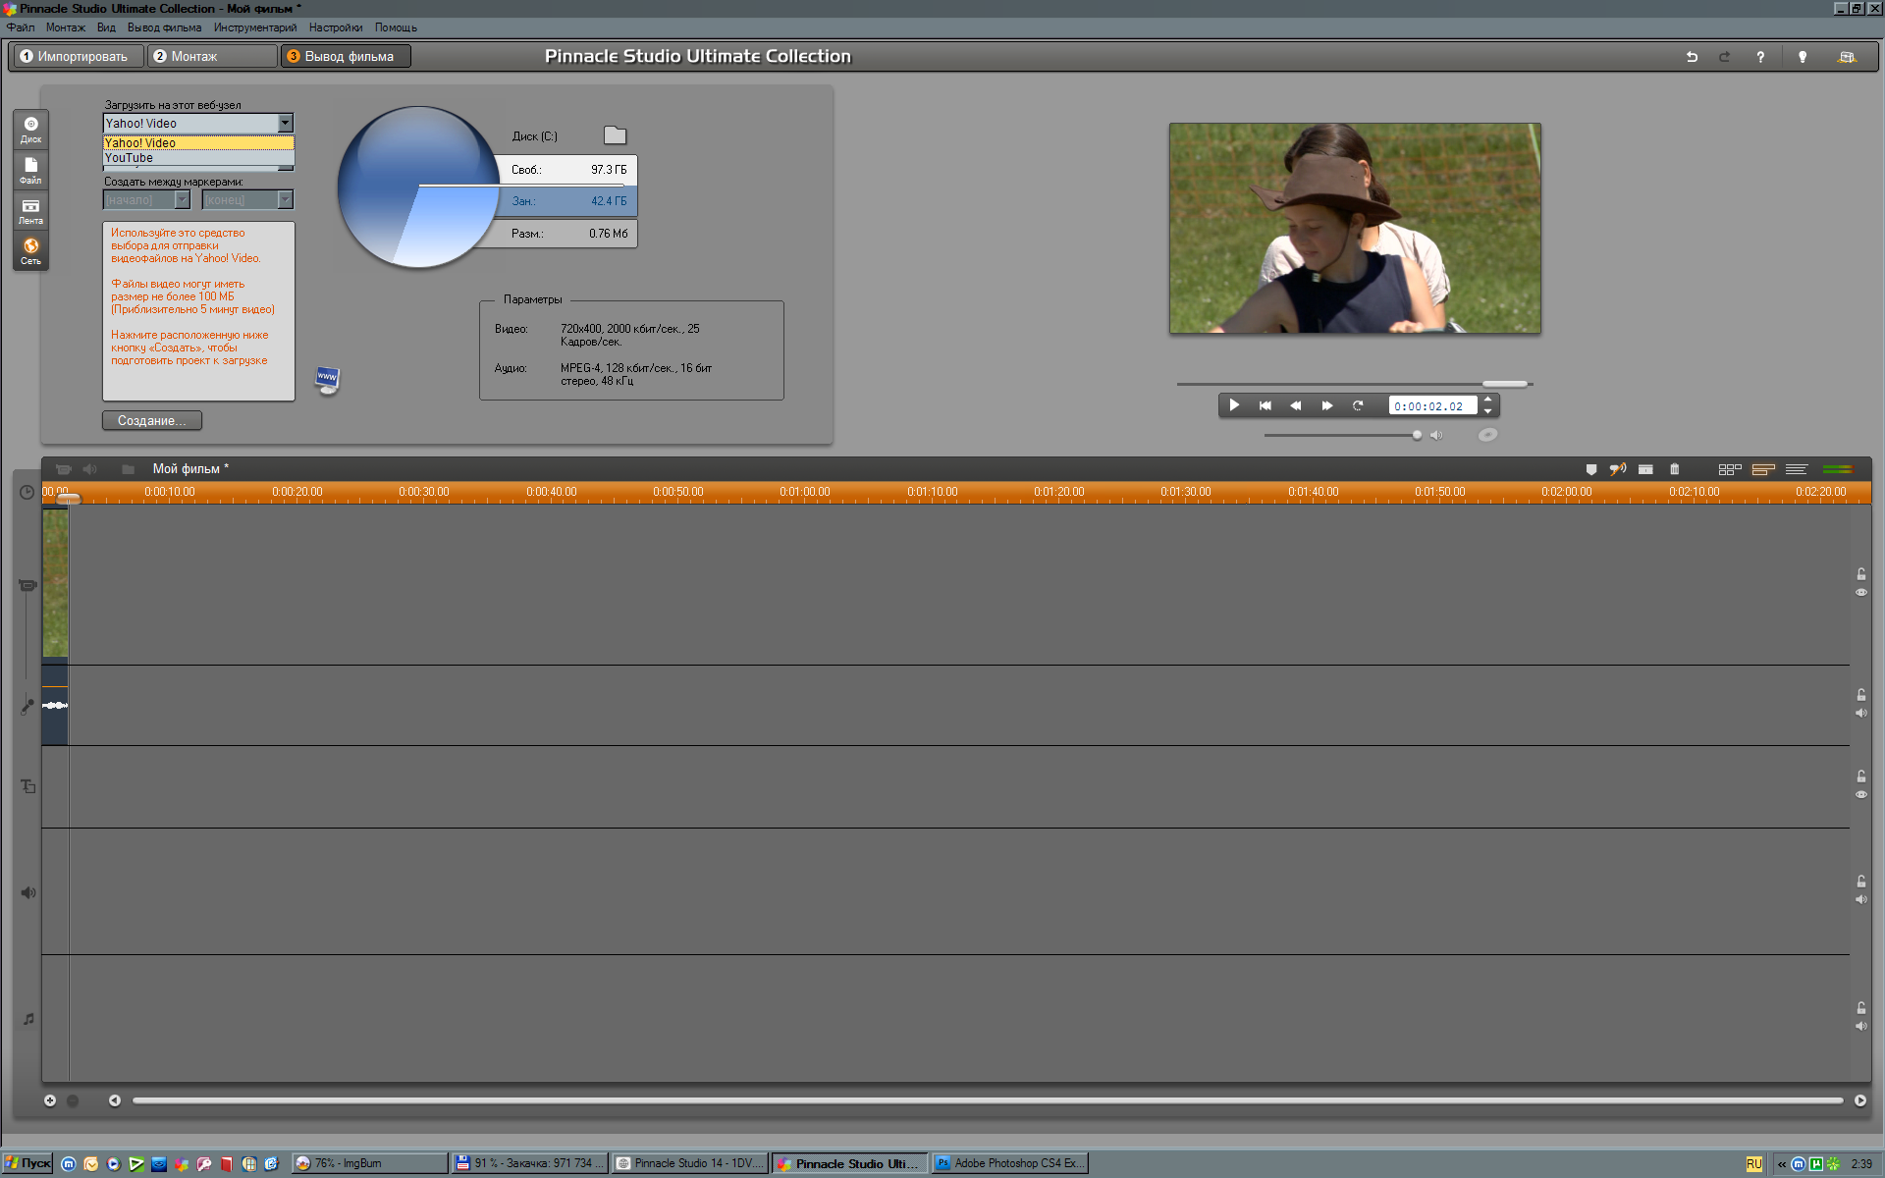
Task: Click the audio level meter icon
Action: click(x=1837, y=469)
